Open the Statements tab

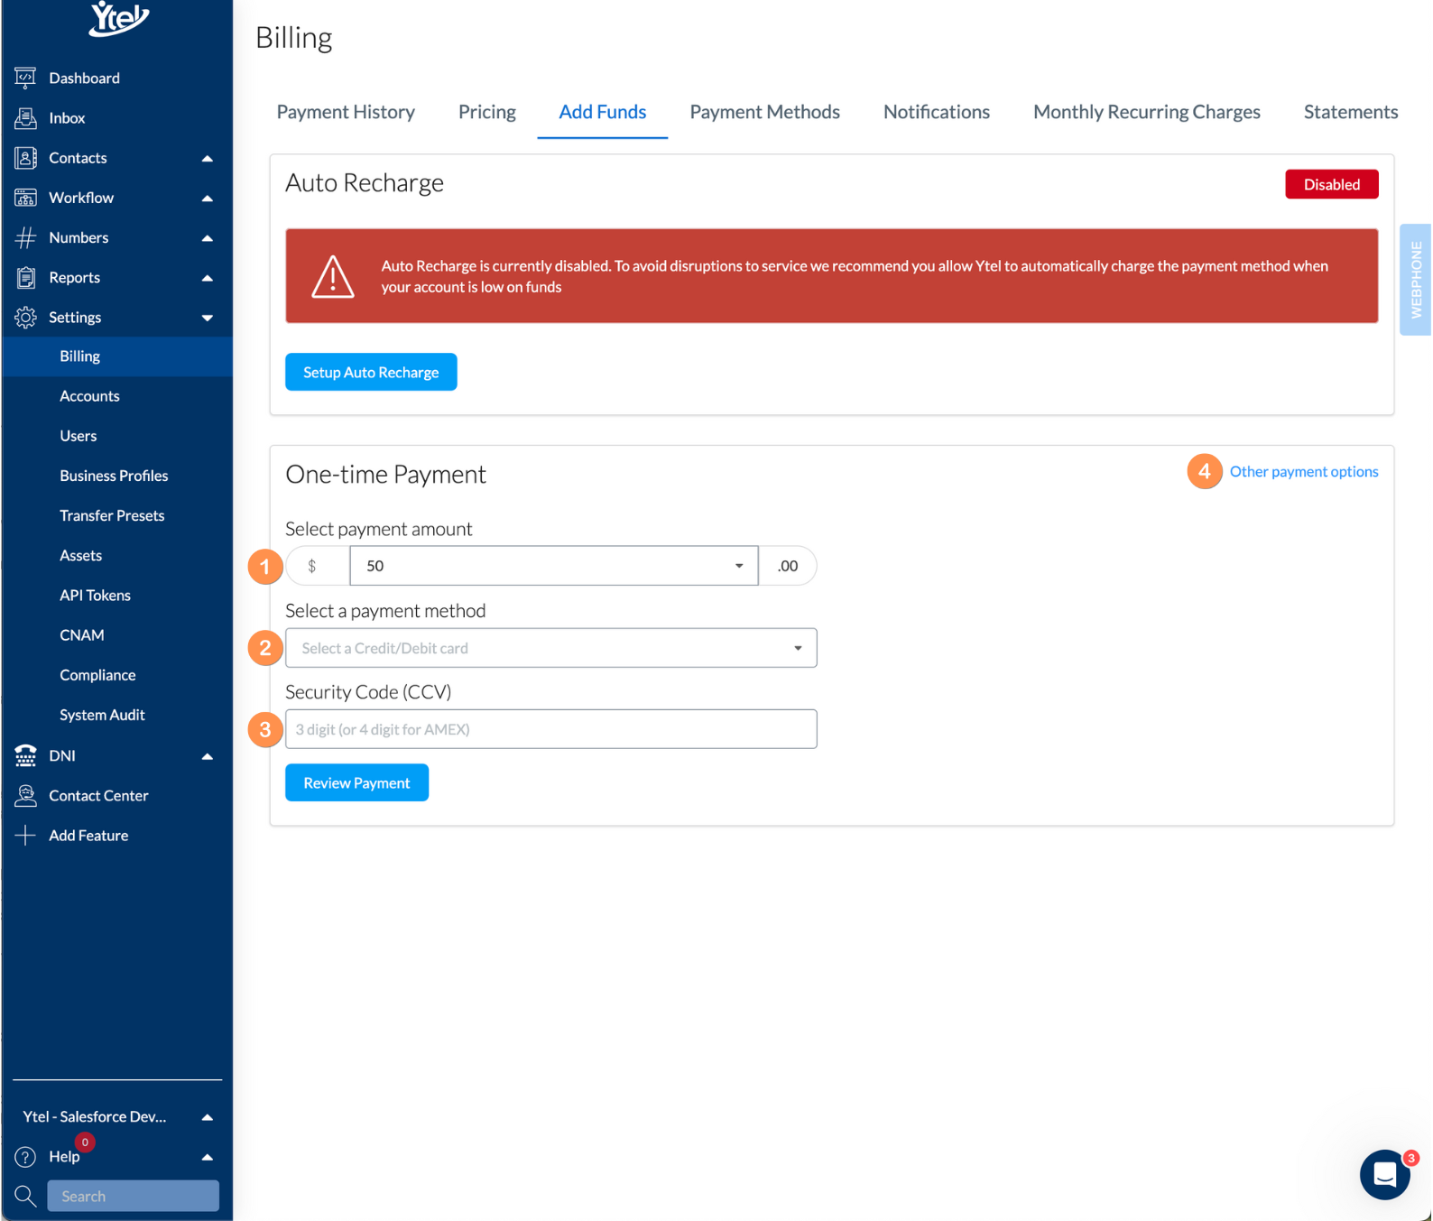(1351, 112)
